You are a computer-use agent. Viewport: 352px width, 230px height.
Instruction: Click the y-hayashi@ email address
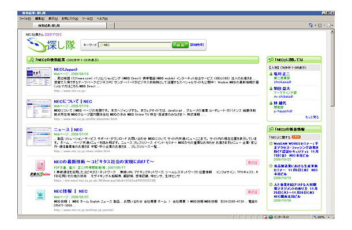click(283, 111)
